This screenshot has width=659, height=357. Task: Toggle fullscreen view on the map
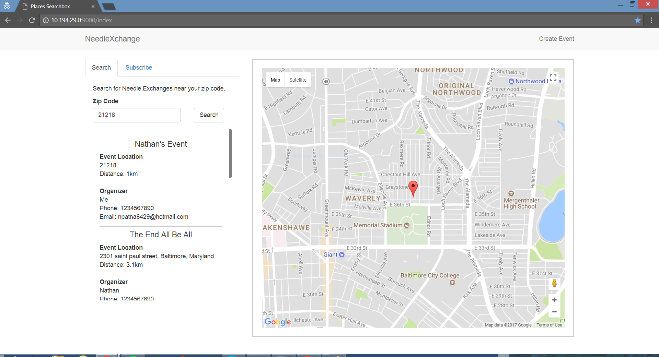553,78
